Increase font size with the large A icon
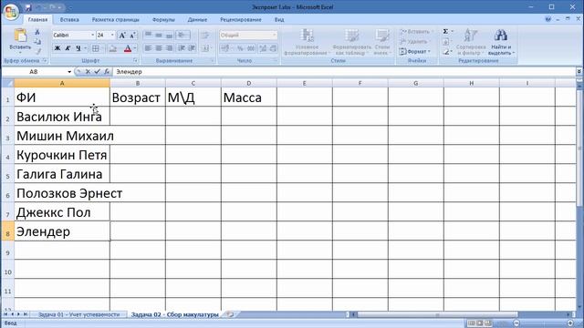584x328 pixels. point(121,36)
